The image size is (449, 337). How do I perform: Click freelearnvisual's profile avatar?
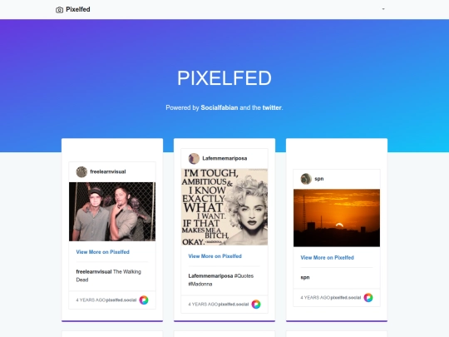coord(81,171)
